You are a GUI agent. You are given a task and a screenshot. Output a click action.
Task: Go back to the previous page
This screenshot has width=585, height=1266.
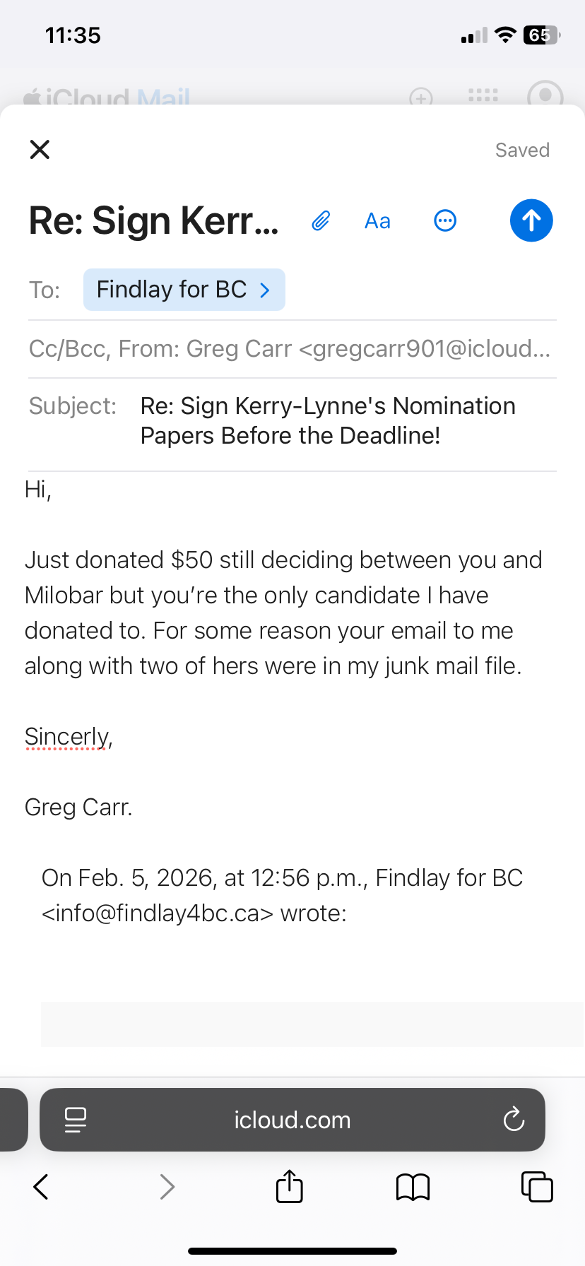[41, 1187]
